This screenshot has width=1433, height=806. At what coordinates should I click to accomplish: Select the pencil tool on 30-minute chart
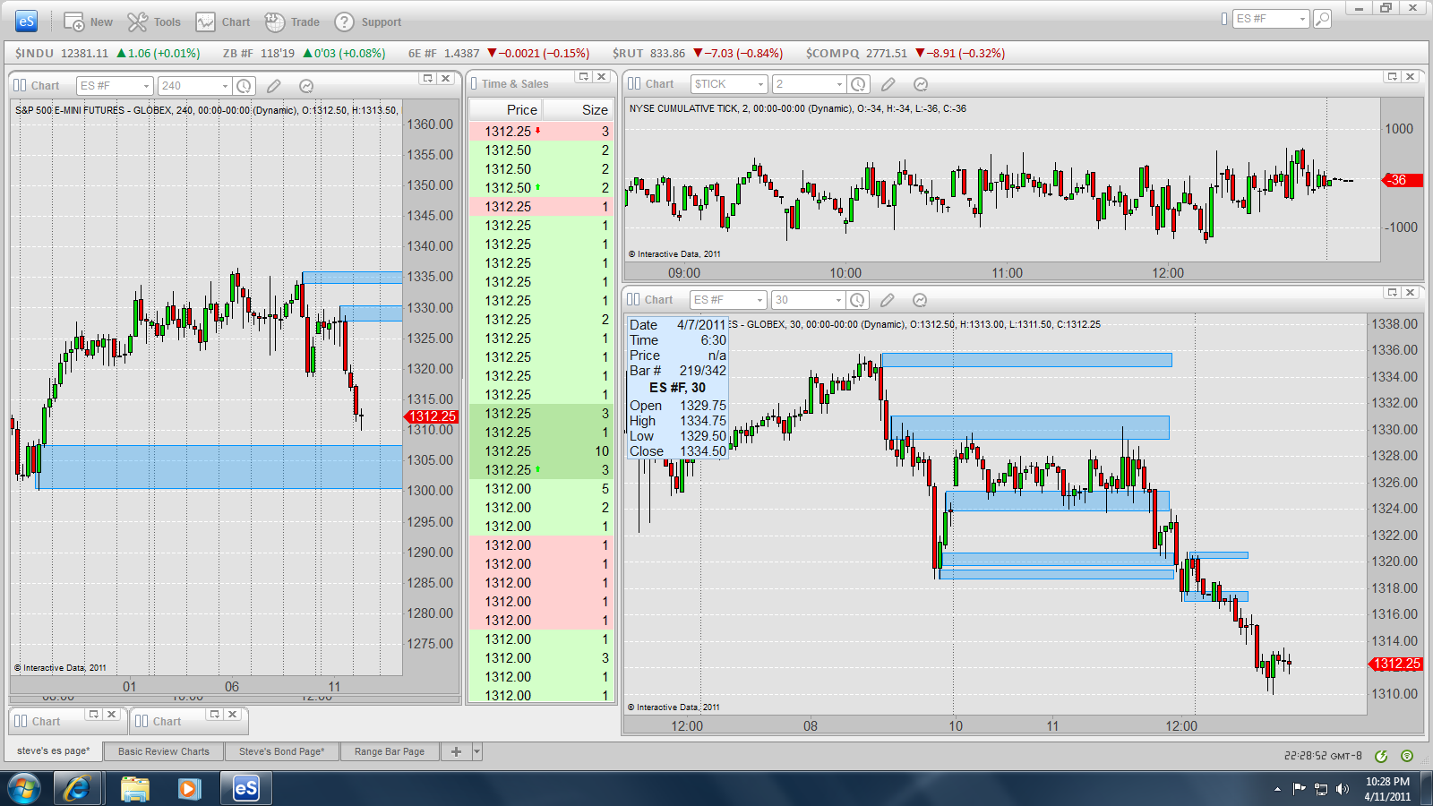[x=888, y=300]
